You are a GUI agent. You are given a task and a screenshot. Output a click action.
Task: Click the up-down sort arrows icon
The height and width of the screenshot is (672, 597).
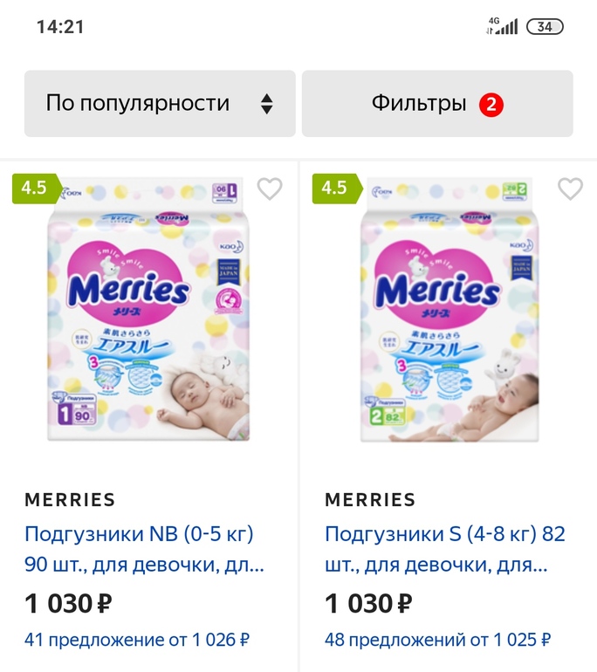[x=267, y=104]
